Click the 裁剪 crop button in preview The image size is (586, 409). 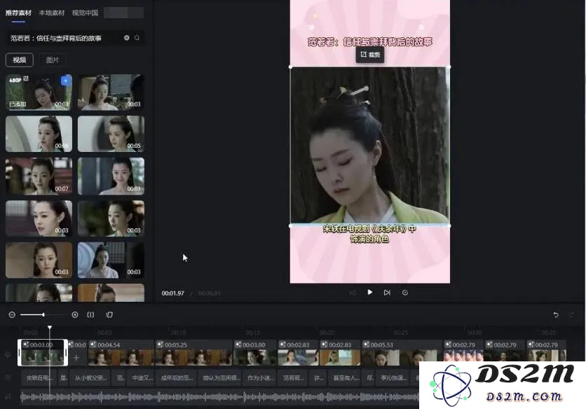point(369,55)
